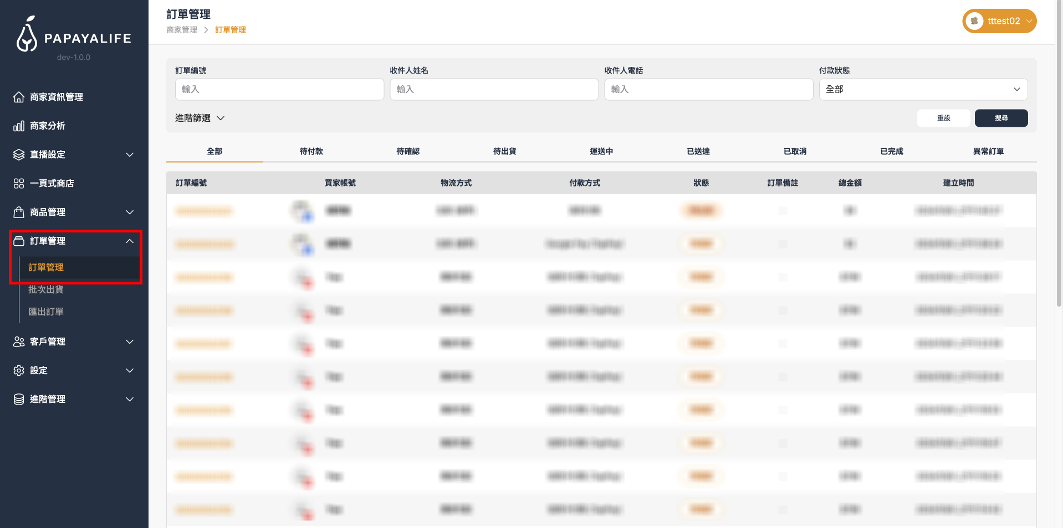Focus the 訂單編號 input field
This screenshot has width=1063, height=528.
tap(279, 90)
